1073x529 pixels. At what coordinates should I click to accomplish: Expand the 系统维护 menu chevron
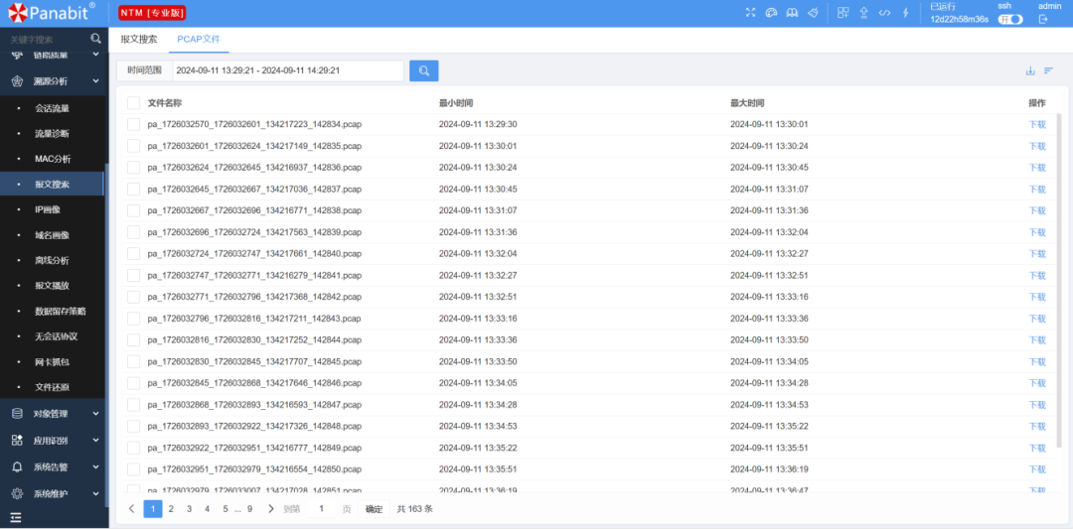tap(95, 493)
